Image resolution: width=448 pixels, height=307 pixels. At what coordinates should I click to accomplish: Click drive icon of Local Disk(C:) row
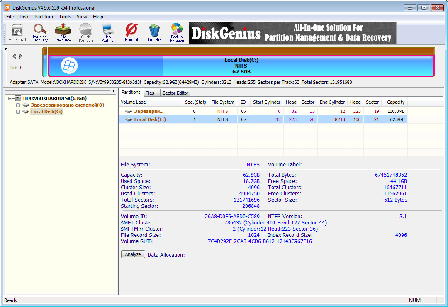(129, 119)
